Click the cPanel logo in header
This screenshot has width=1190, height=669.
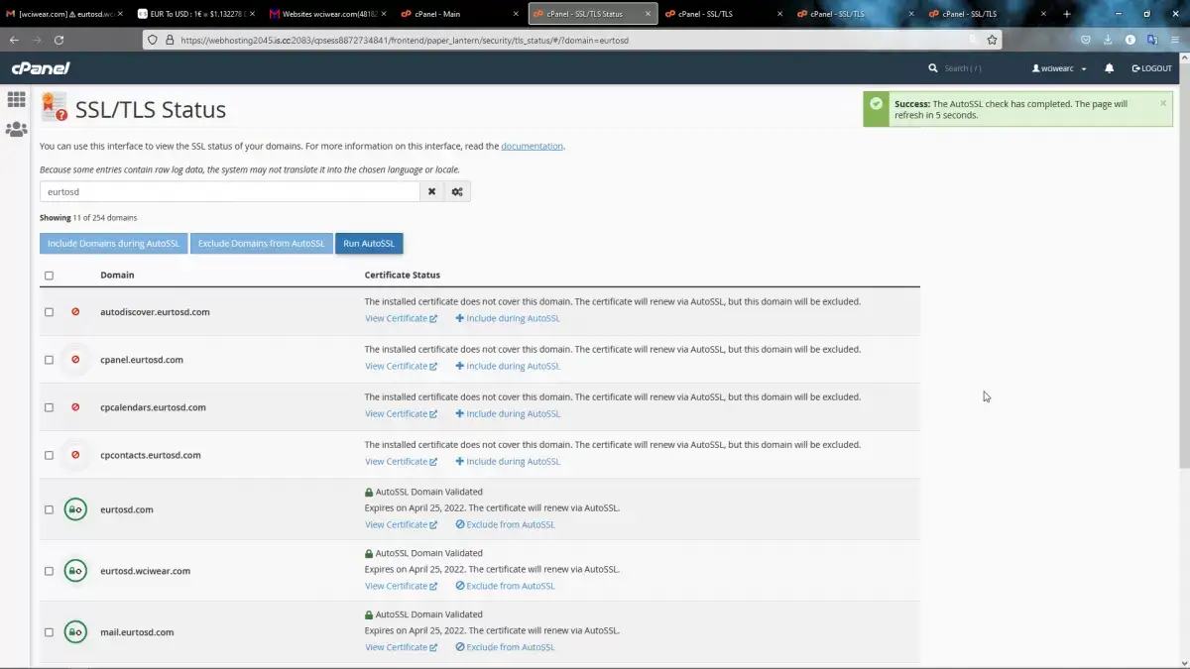tap(41, 68)
